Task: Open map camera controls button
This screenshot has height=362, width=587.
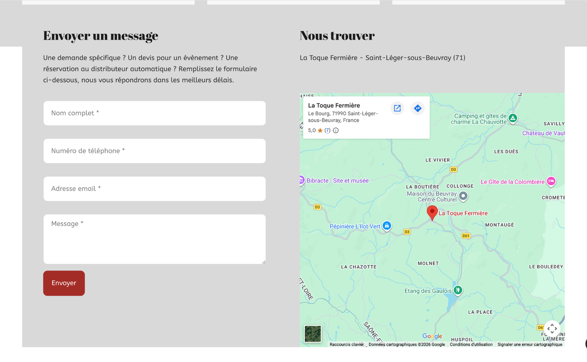Action: pyautogui.click(x=552, y=329)
